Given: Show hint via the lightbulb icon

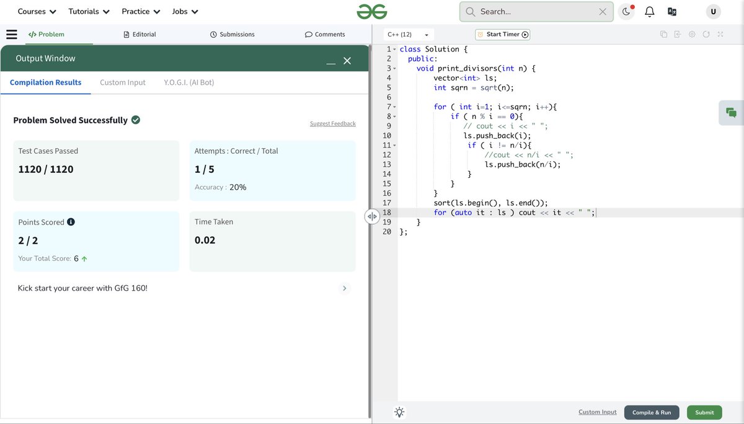Looking at the screenshot, I should coord(399,412).
